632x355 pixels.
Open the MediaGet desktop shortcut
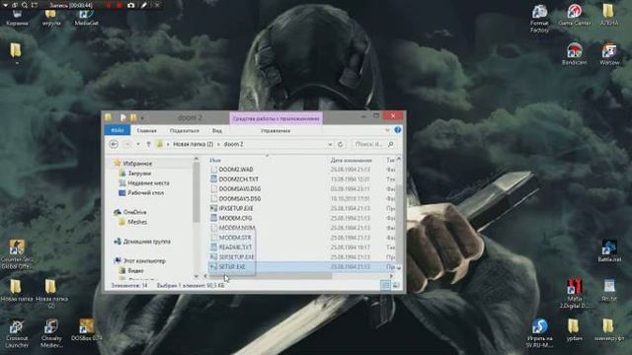click(x=86, y=18)
